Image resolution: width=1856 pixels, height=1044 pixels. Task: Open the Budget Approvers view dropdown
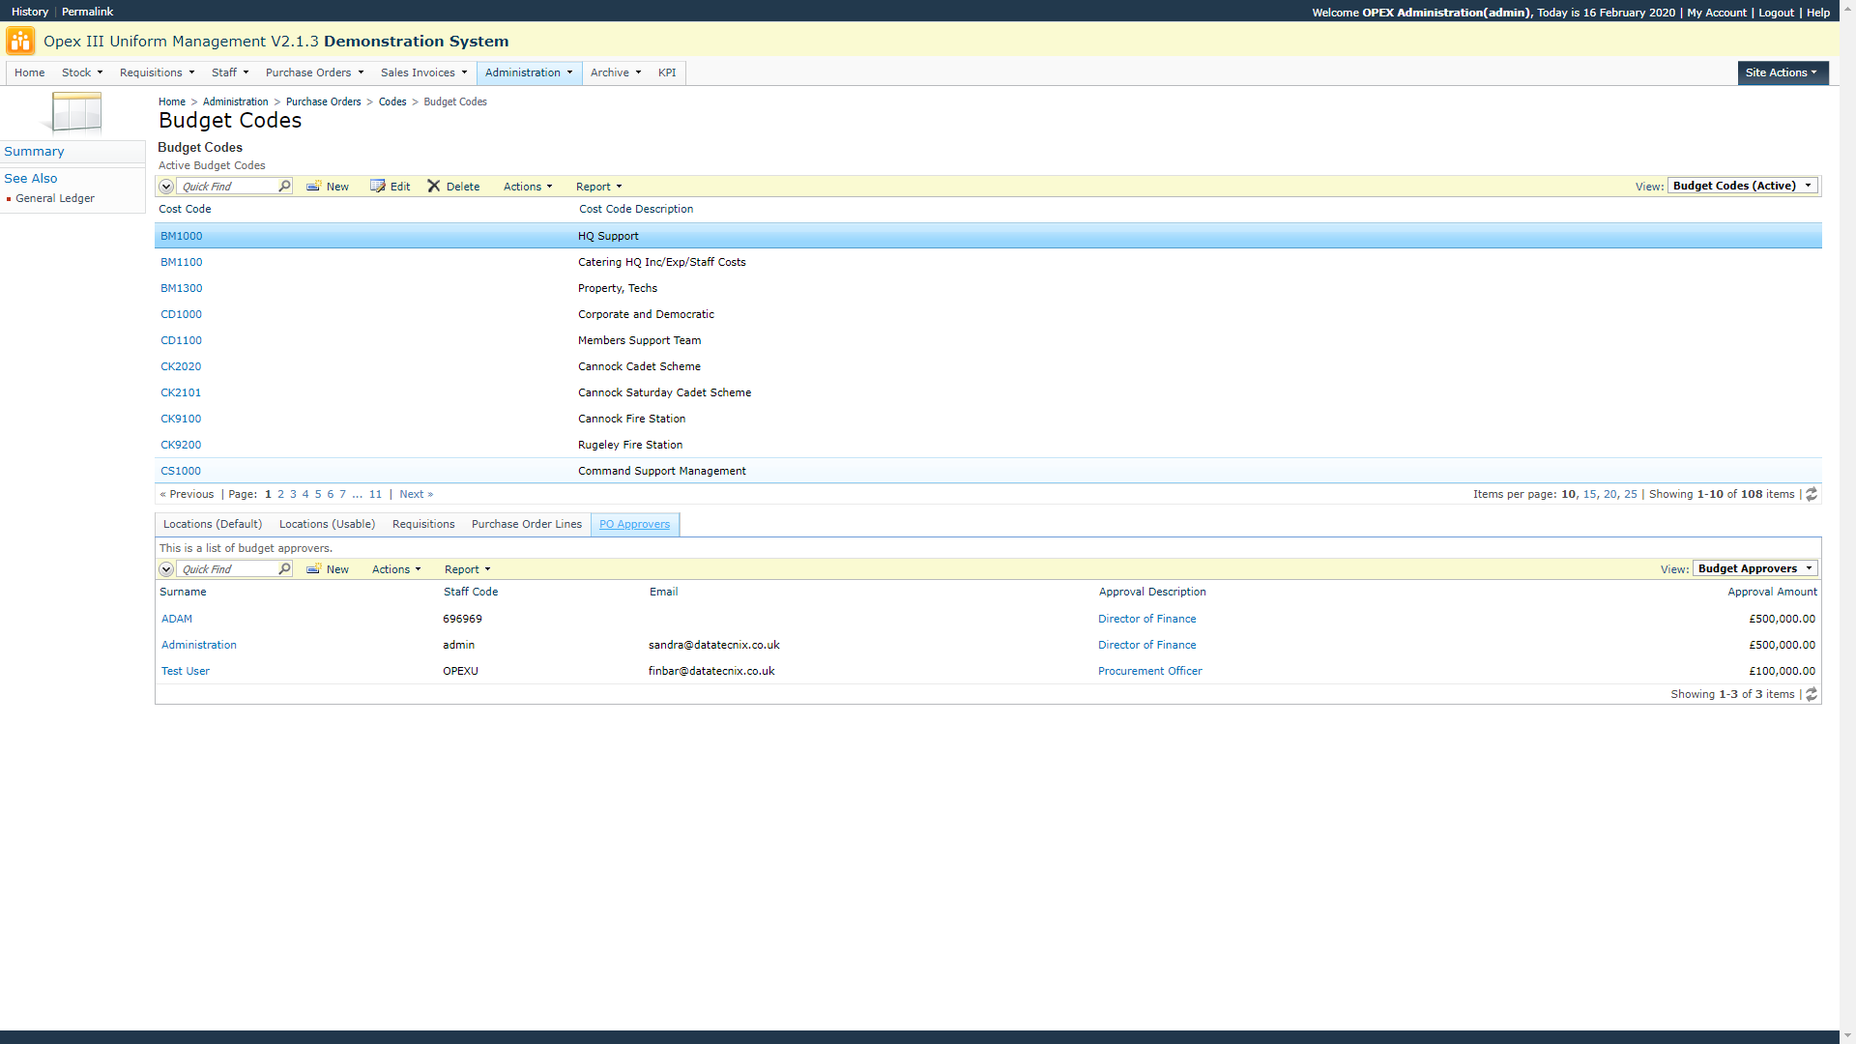click(x=1754, y=568)
